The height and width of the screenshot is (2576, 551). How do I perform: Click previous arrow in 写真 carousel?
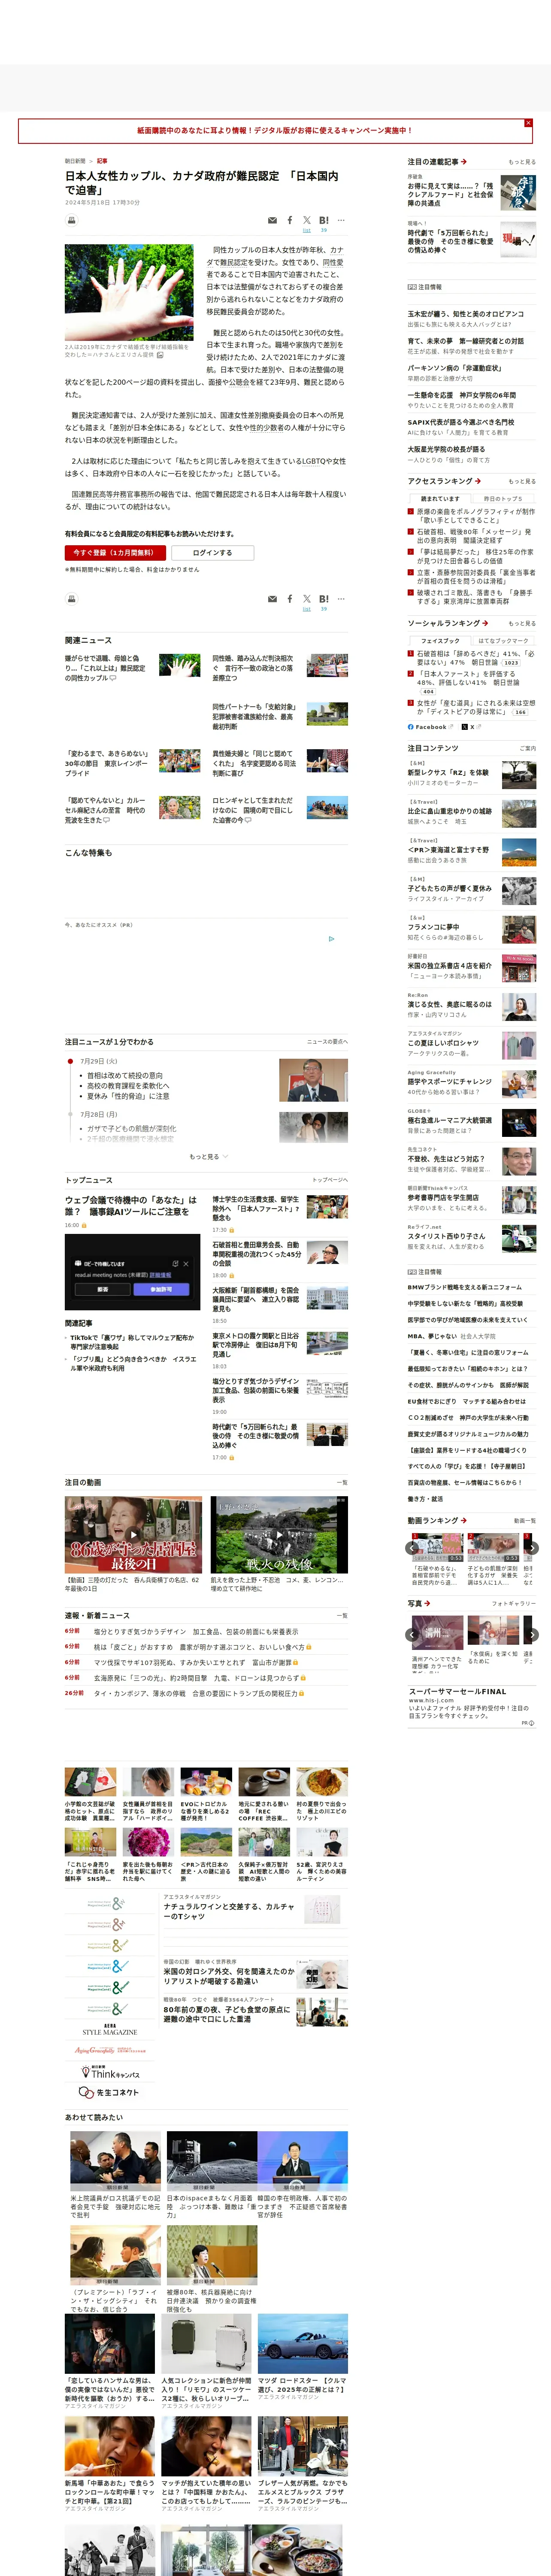point(412,1635)
